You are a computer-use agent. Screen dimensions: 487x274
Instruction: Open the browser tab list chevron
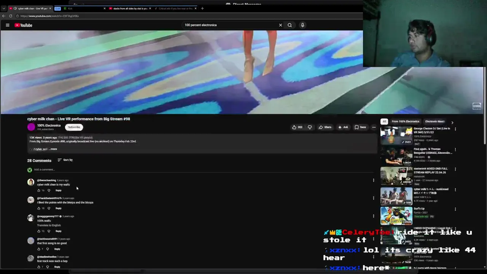(4, 8)
